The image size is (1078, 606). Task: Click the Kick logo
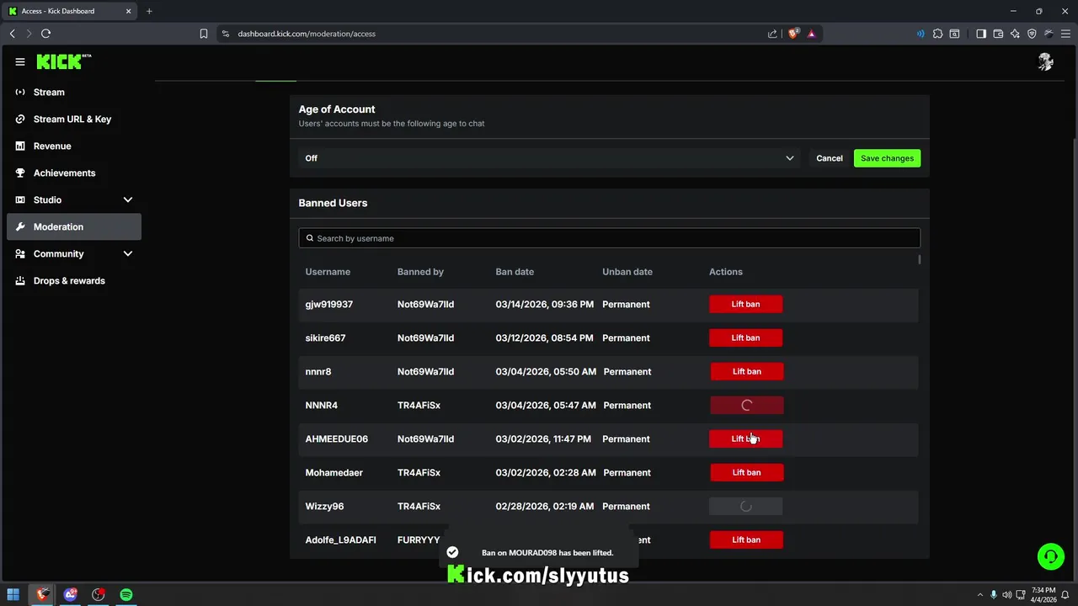[x=63, y=61]
